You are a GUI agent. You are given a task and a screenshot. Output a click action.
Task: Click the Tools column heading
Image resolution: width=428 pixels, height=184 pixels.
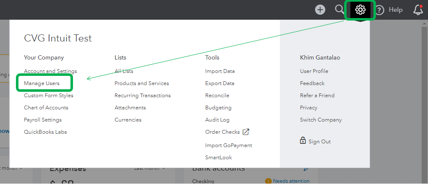coord(212,57)
